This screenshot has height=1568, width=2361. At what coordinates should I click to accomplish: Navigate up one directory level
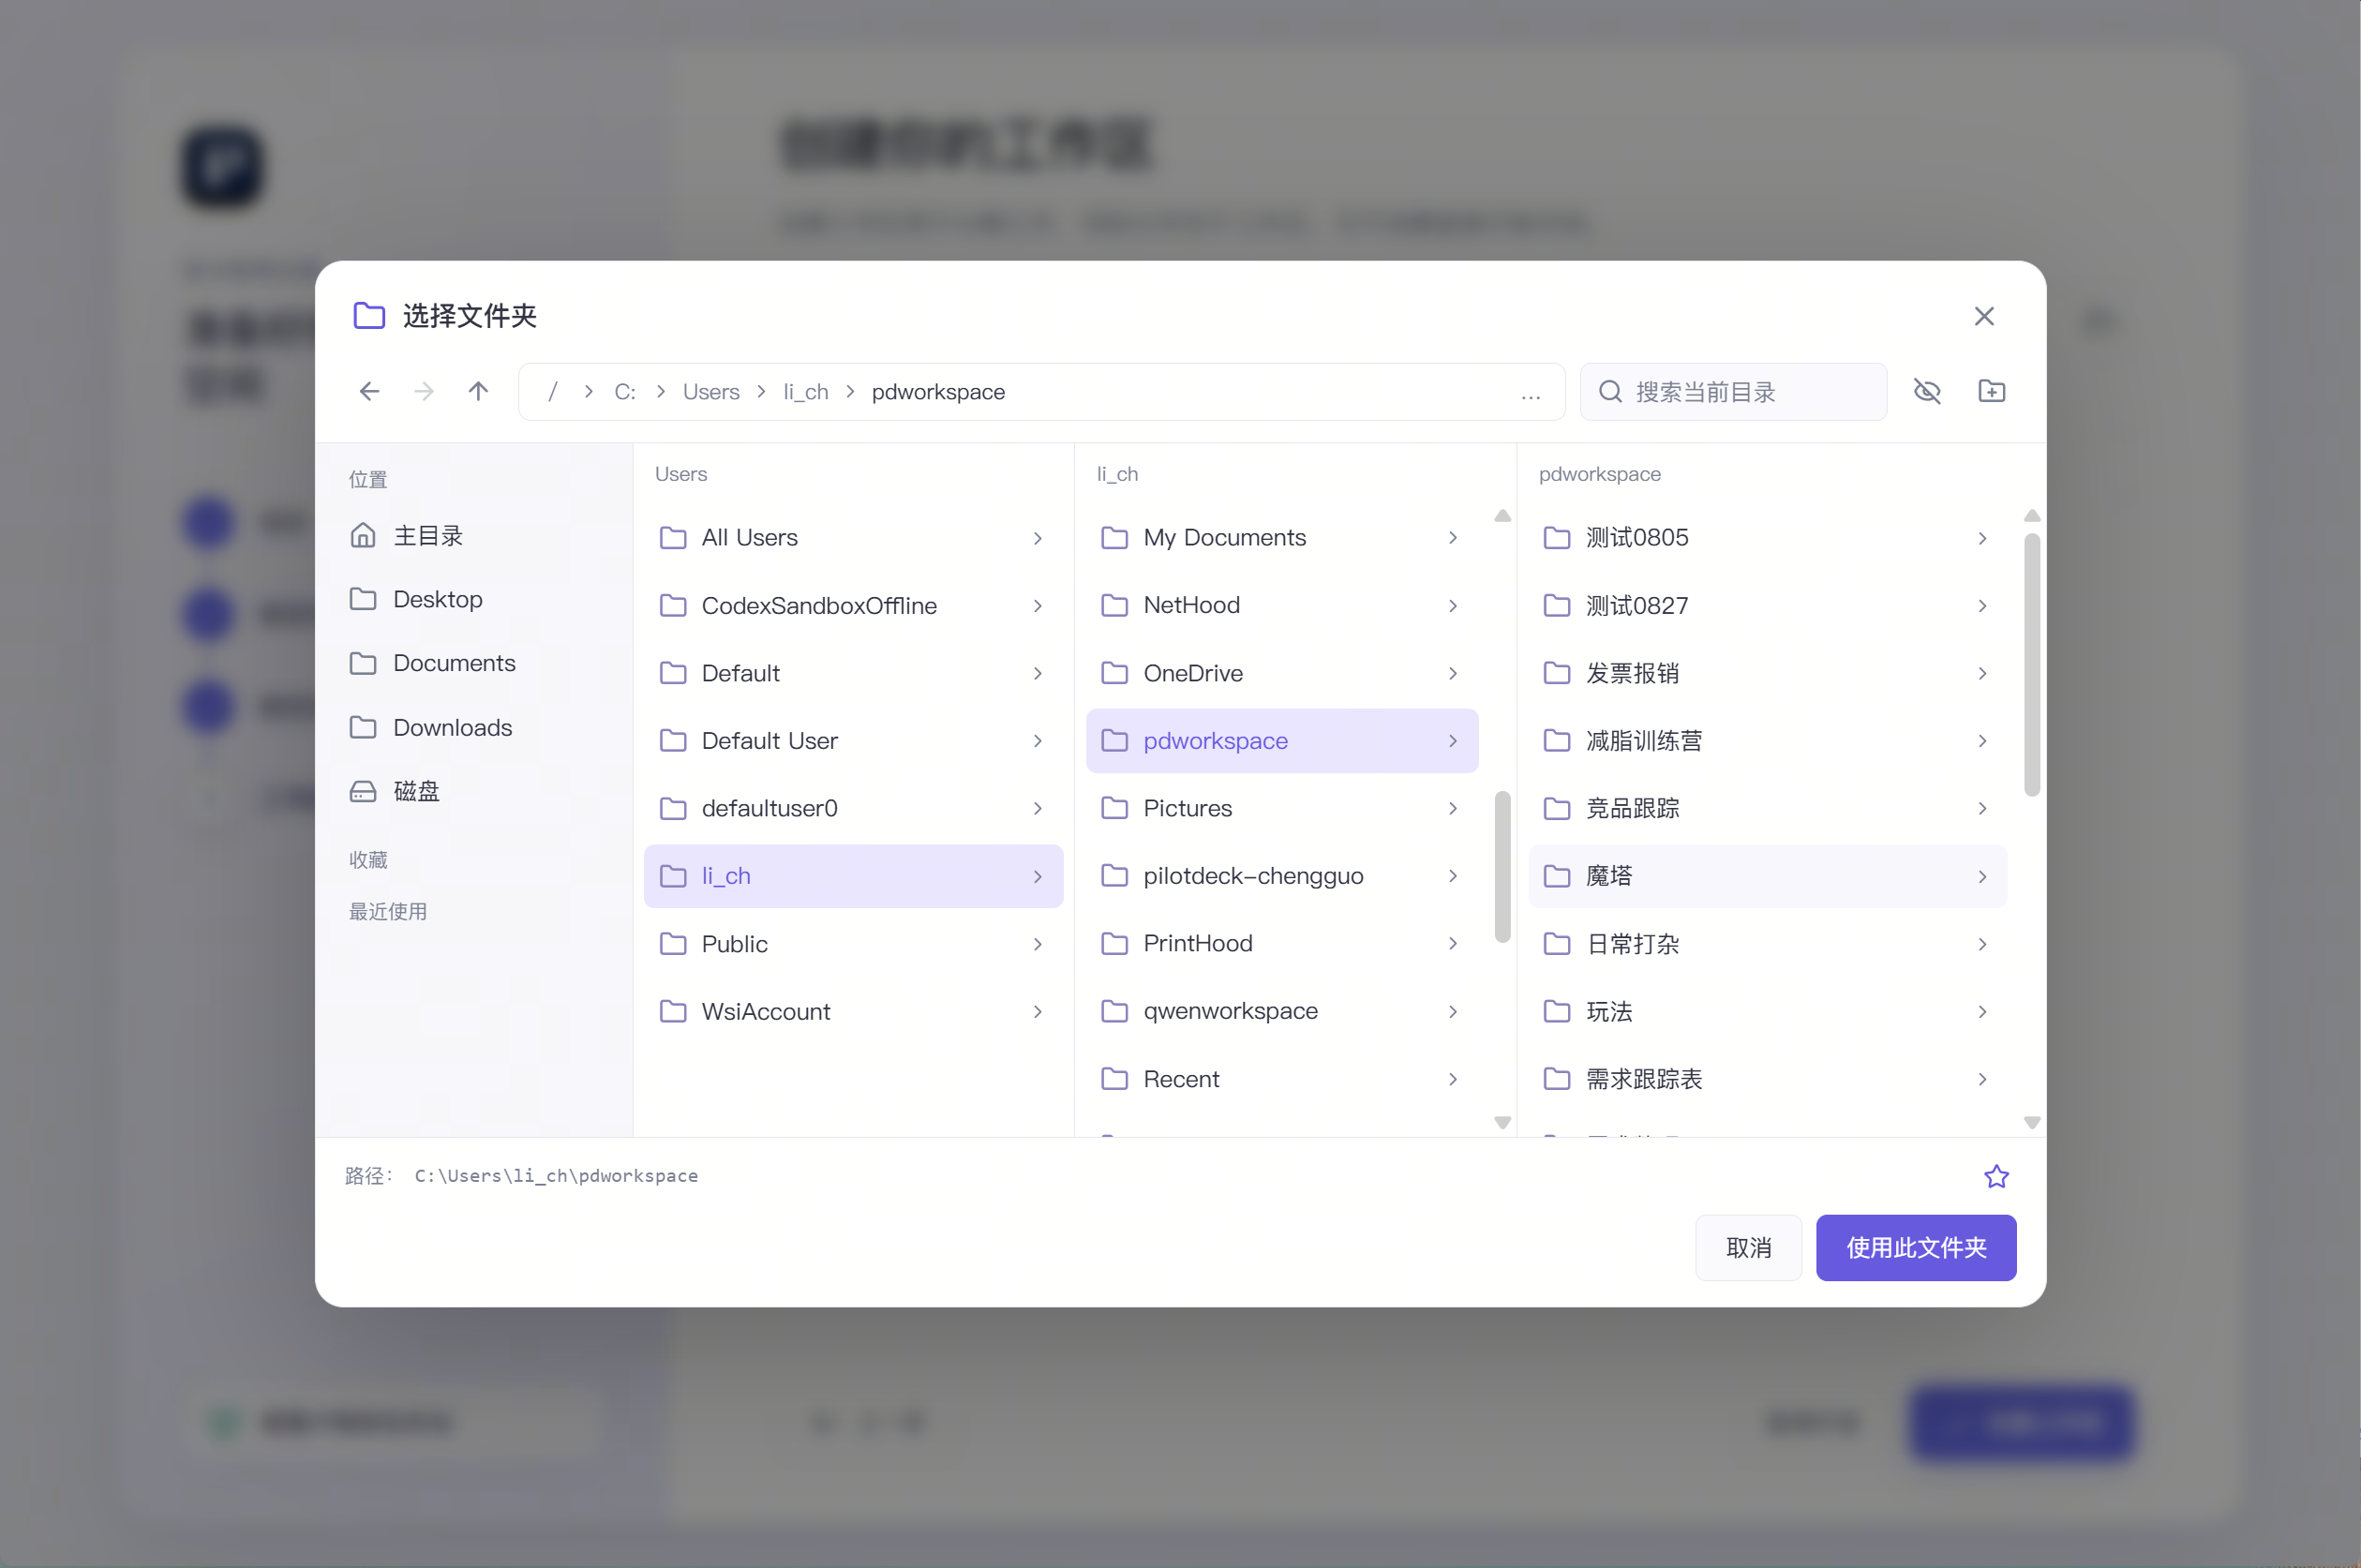pyautogui.click(x=478, y=391)
